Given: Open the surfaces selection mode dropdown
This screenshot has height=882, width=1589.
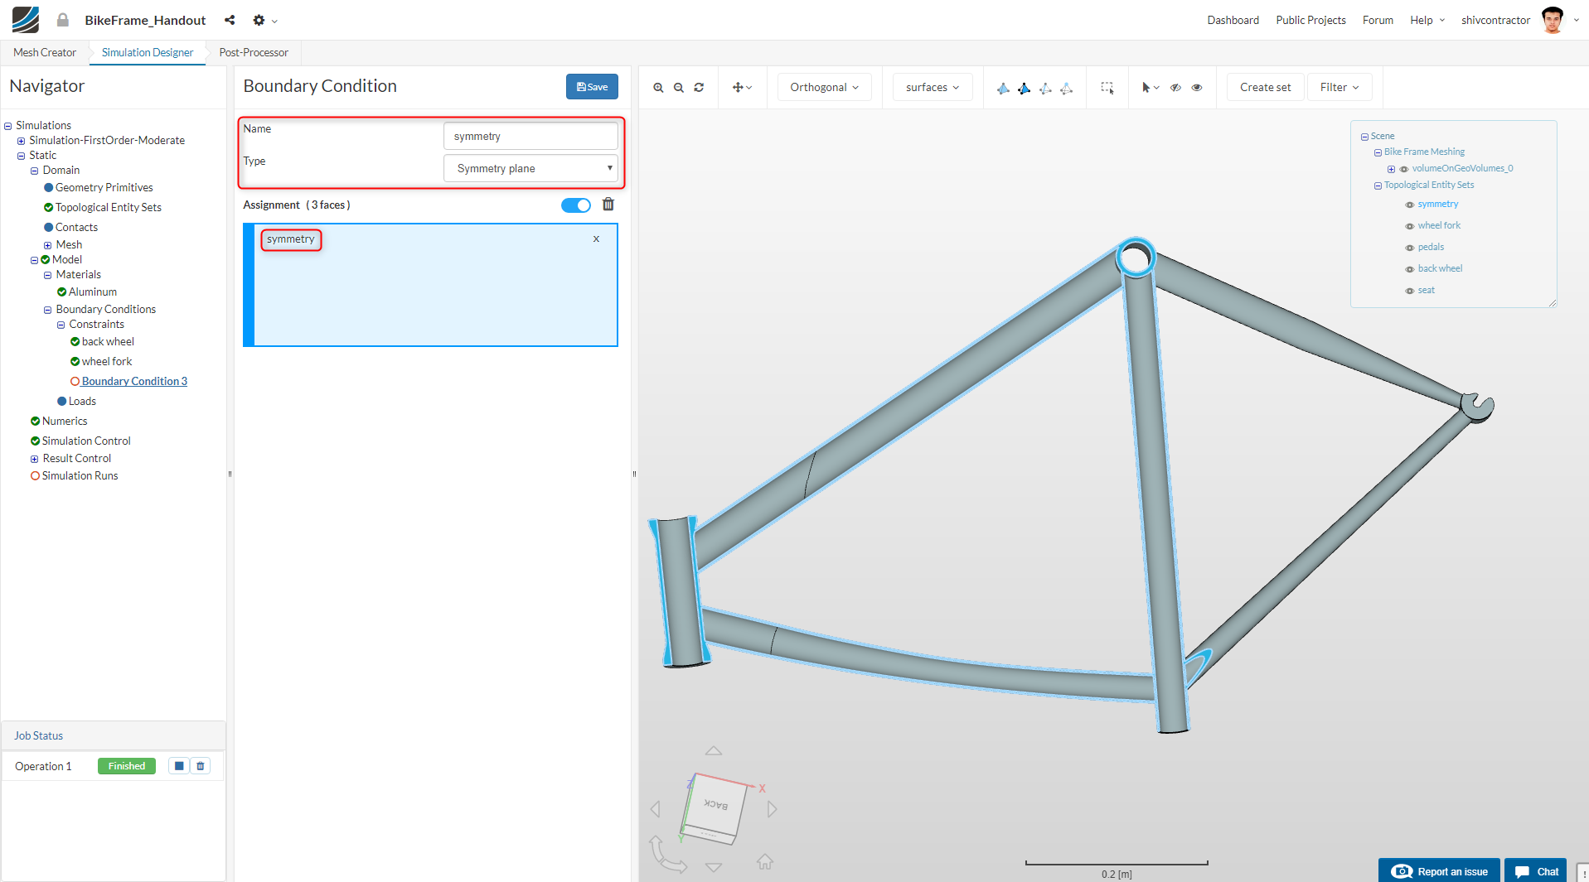Looking at the screenshot, I should pyautogui.click(x=933, y=87).
